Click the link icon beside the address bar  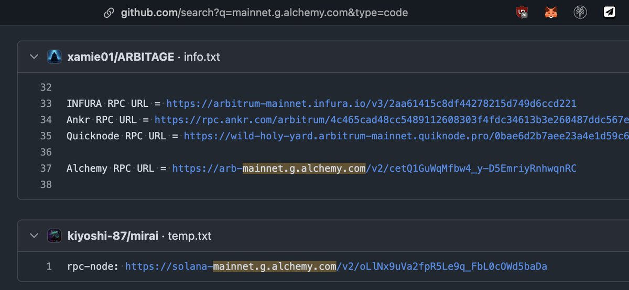pyautogui.click(x=109, y=13)
